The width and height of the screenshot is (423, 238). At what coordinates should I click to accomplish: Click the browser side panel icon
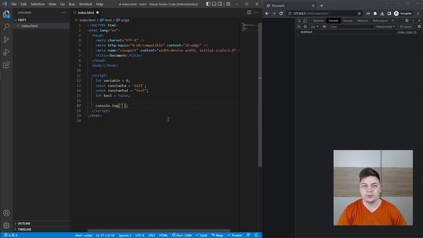(389, 13)
